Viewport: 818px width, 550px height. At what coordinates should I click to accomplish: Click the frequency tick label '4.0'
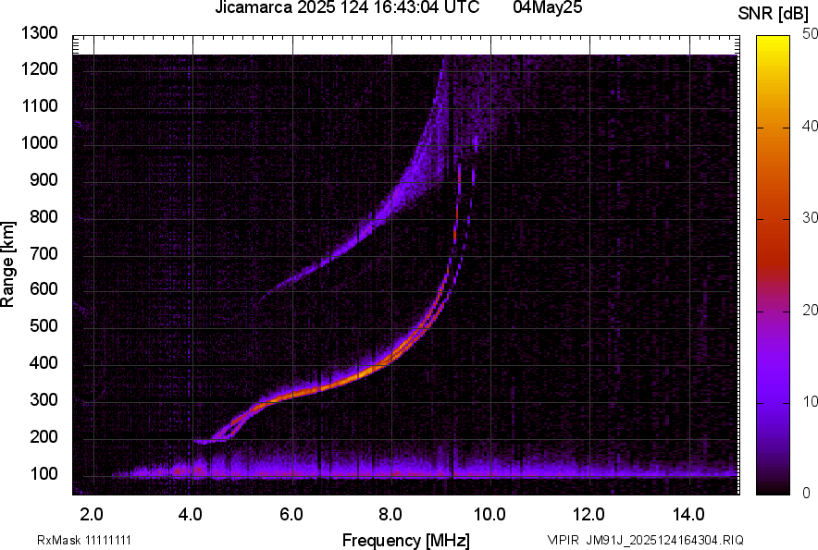pyautogui.click(x=191, y=515)
